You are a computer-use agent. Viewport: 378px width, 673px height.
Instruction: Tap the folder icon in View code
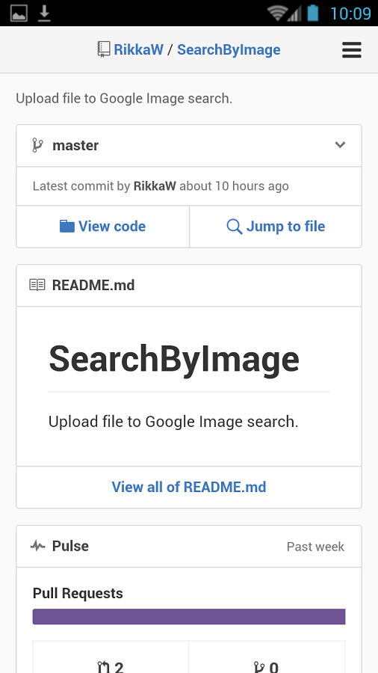point(66,226)
